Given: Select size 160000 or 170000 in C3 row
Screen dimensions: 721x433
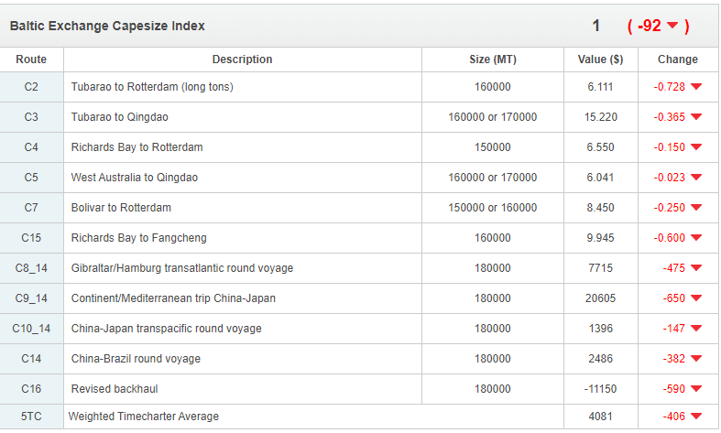Looking at the screenshot, I should pos(493,117).
